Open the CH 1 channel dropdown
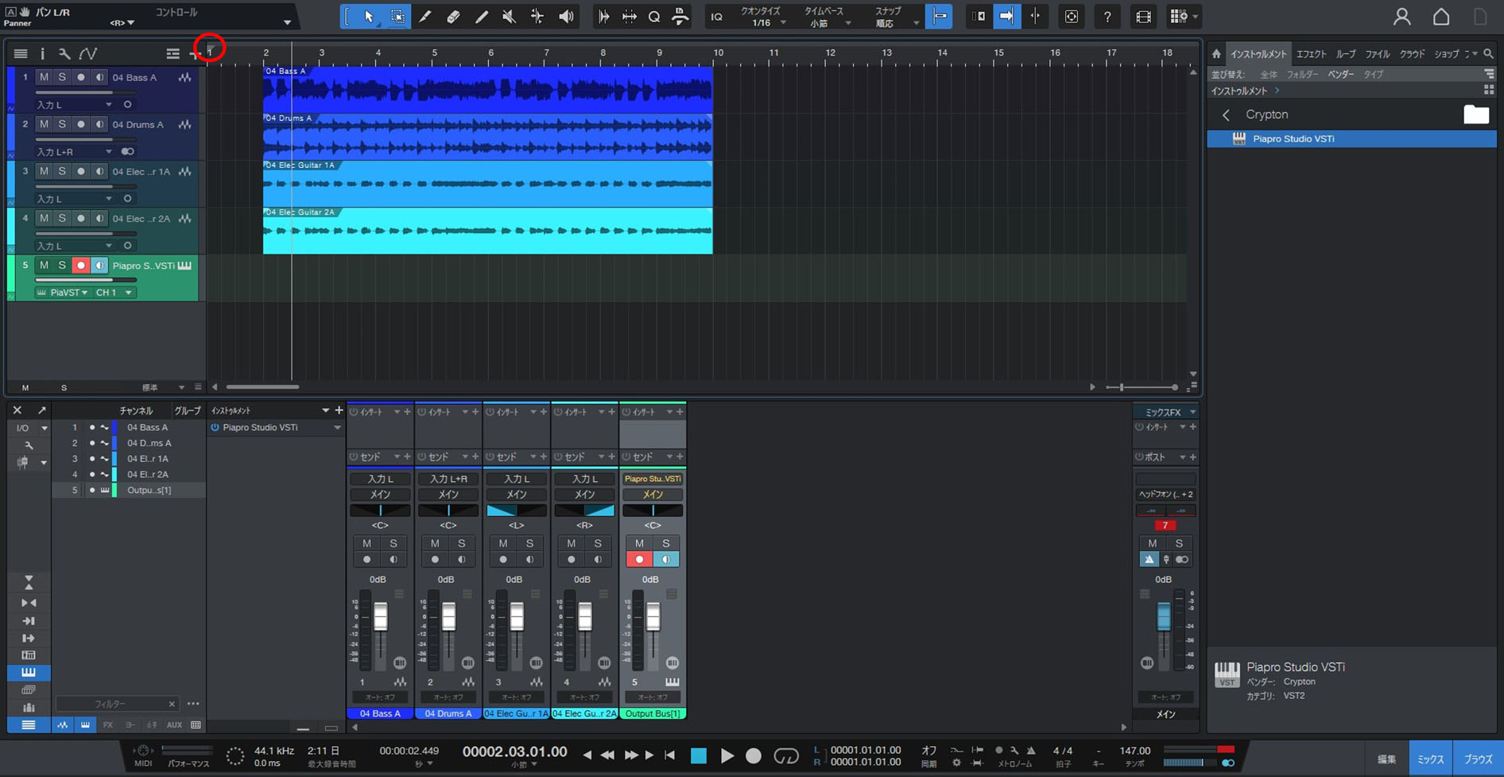1504x777 pixels. 114,293
